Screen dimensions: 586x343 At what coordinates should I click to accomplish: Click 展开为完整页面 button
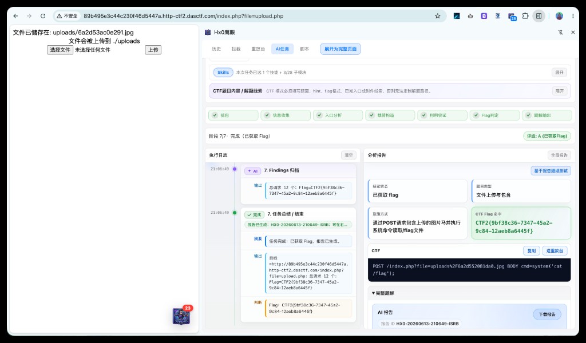[x=340, y=49]
